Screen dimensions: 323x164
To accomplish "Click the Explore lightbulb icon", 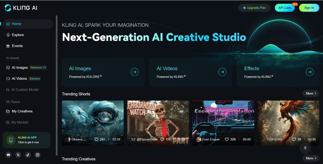I will click(8, 35).
